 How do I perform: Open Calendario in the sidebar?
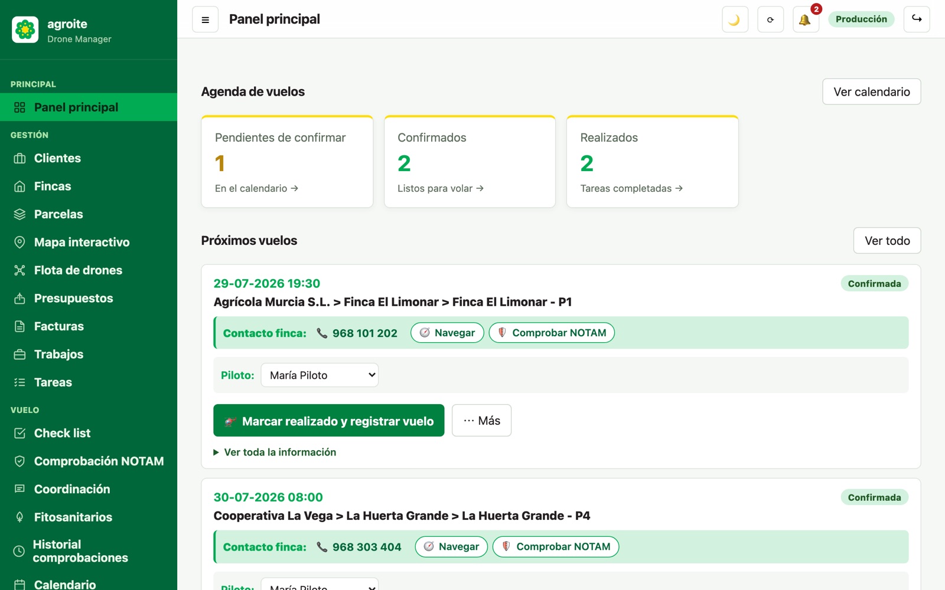point(89,584)
